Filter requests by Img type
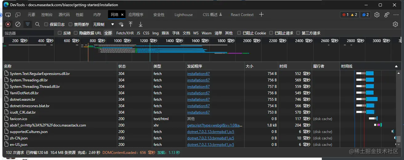Screen dimensions: 404x160 [x=155, y=33]
